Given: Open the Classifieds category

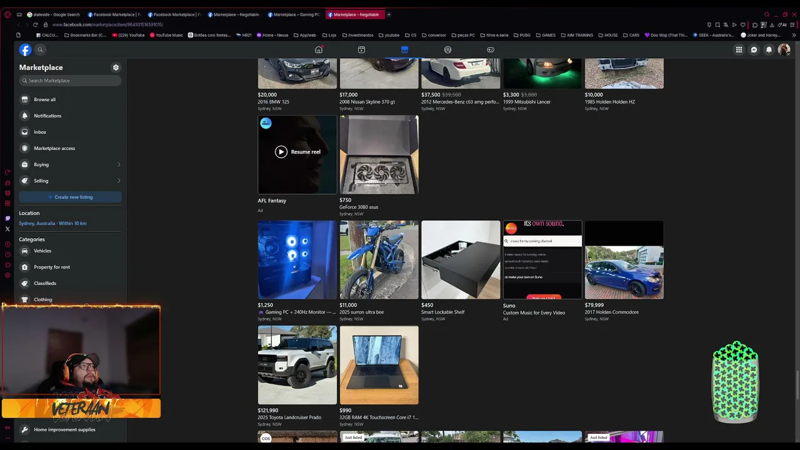Looking at the screenshot, I should coord(70,283).
